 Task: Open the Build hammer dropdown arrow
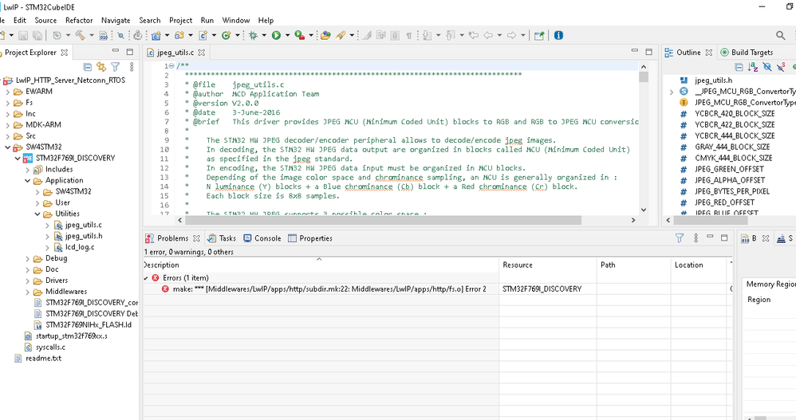pyautogui.click(x=92, y=36)
